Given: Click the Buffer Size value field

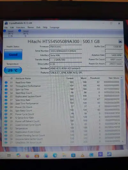Looking at the screenshot, I should click(114, 47).
